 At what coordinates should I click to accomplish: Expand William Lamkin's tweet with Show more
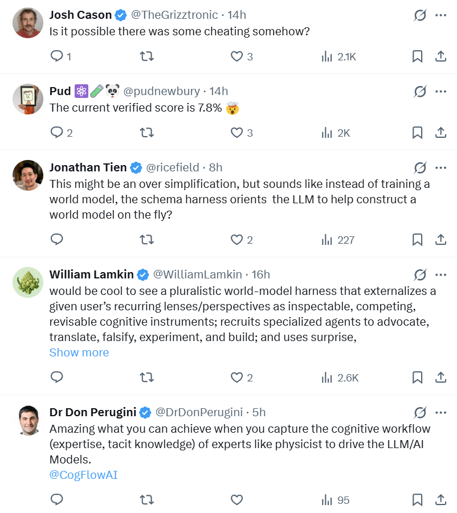pyautogui.click(x=79, y=352)
